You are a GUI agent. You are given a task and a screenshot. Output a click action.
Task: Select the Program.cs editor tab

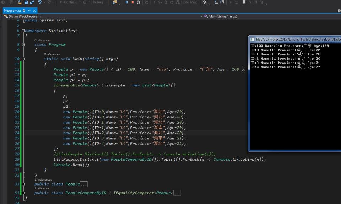(x=12, y=11)
